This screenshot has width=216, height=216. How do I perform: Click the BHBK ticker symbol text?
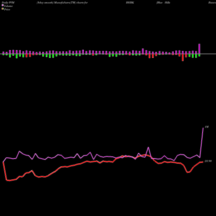pyautogui.click(x=130, y=3)
